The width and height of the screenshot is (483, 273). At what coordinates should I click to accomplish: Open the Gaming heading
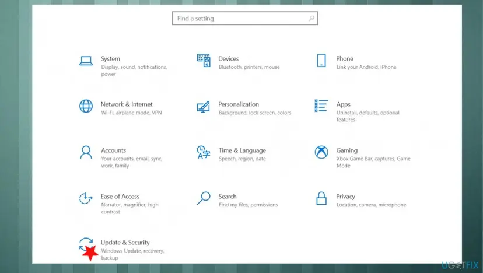pyautogui.click(x=347, y=150)
